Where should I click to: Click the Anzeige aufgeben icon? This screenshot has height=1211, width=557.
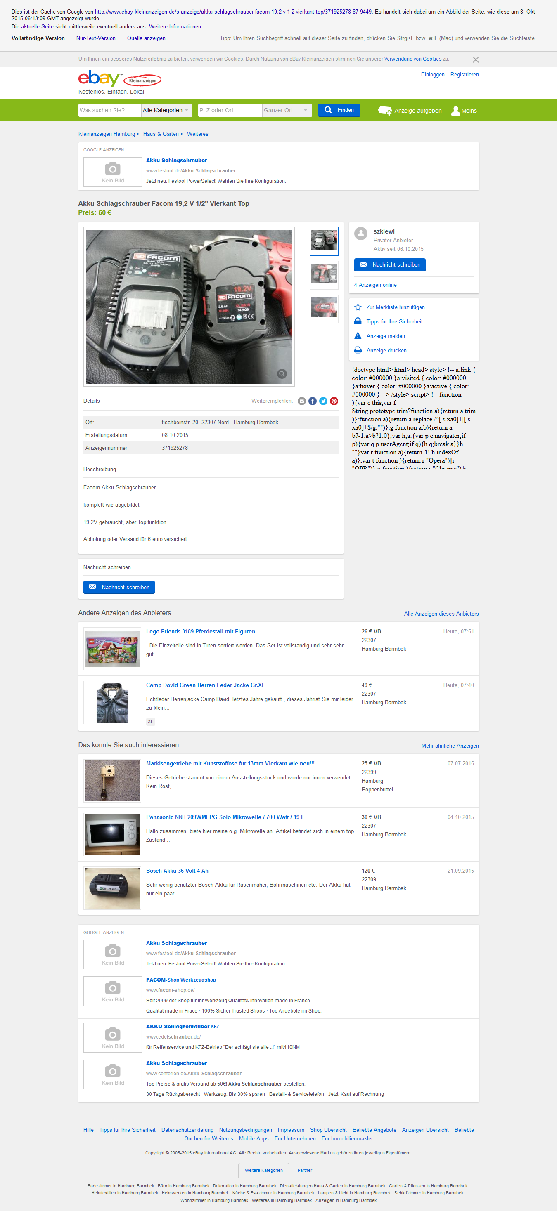pos(385,111)
